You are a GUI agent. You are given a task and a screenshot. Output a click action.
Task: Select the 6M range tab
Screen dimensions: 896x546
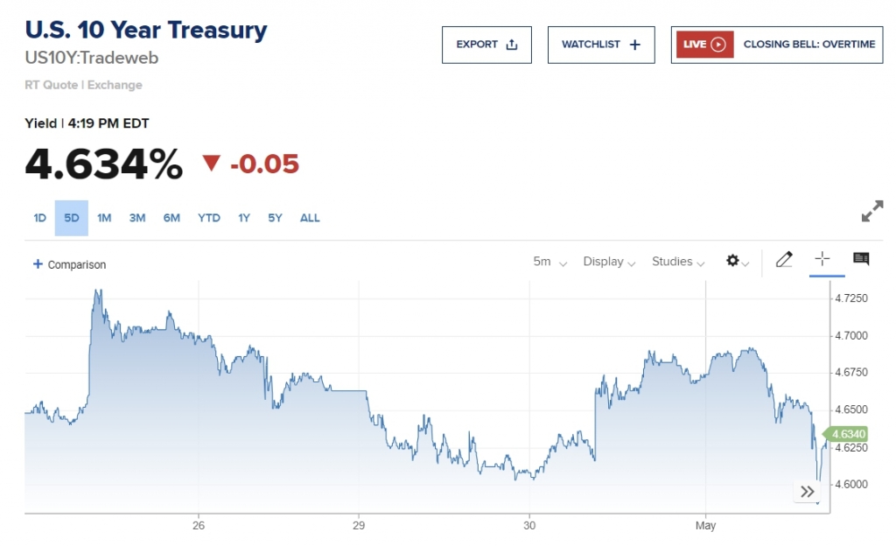(171, 218)
